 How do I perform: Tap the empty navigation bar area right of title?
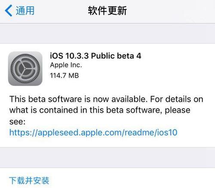pyautogui.click(x=171, y=11)
